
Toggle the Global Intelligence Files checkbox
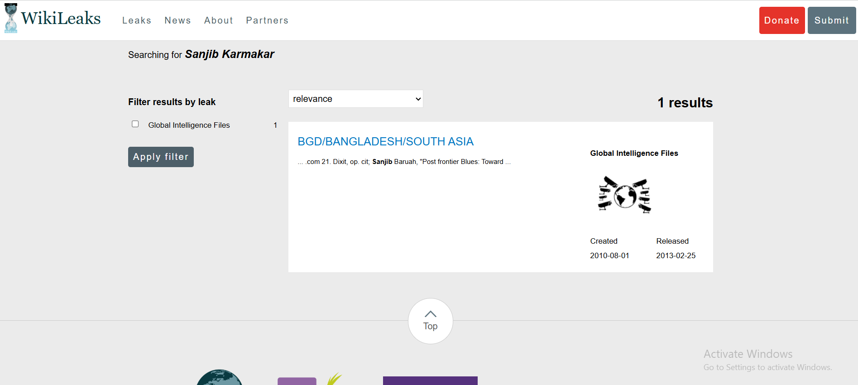135,124
